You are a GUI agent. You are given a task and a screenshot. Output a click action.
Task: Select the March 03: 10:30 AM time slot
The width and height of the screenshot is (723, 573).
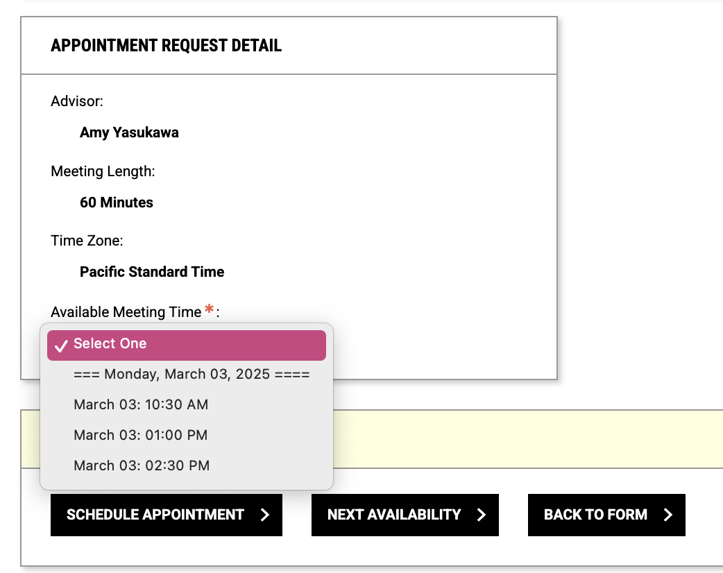(141, 404)
